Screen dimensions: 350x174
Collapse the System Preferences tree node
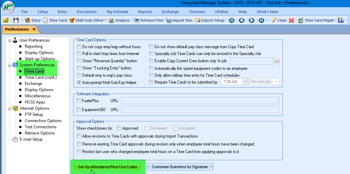10,65
